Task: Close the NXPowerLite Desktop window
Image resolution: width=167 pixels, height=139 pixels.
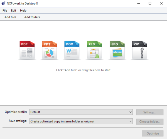Action: [161, 3]
